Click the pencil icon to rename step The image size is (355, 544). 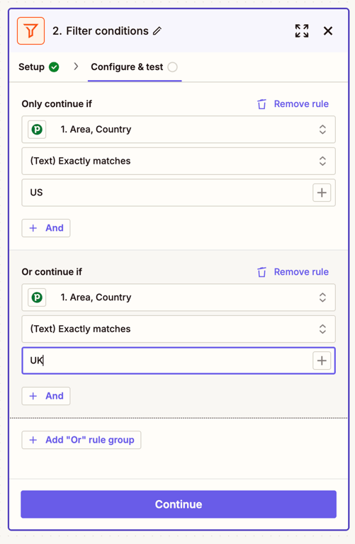(x=157, y=31)
